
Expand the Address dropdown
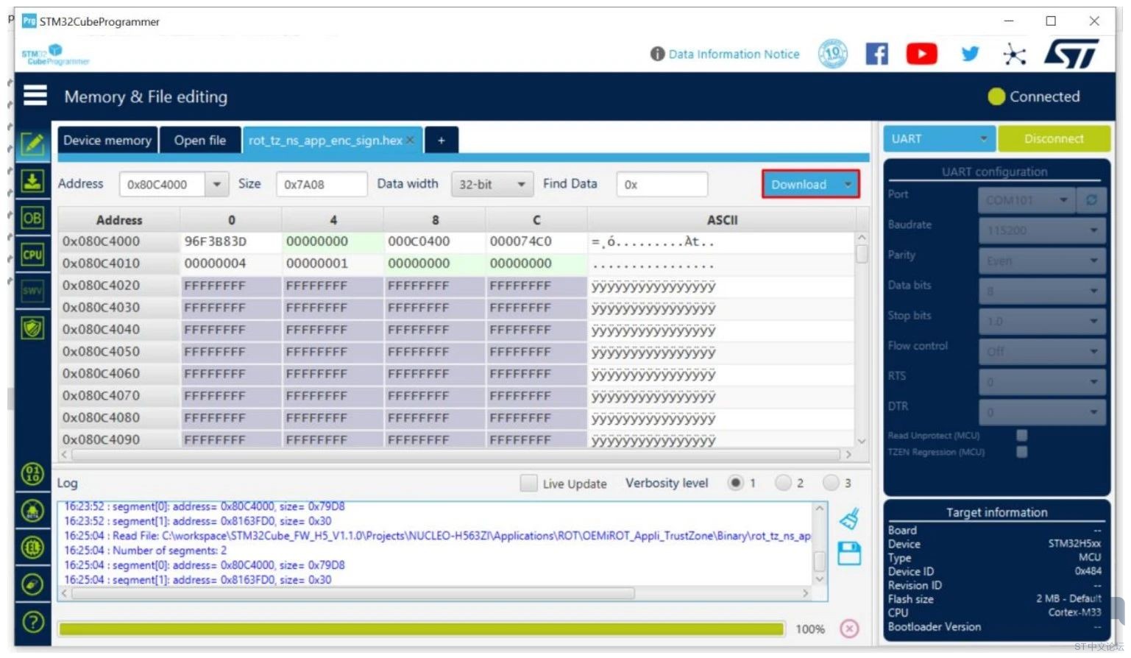coord(216,184)
